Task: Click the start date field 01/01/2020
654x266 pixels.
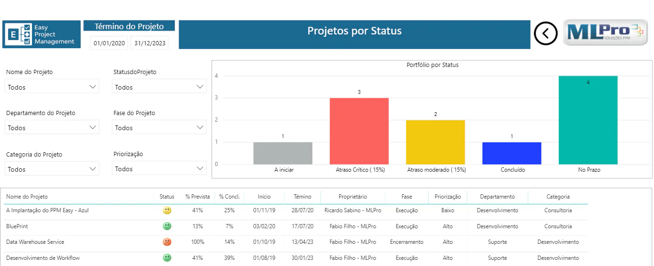Action: click(x=109, y=43)
